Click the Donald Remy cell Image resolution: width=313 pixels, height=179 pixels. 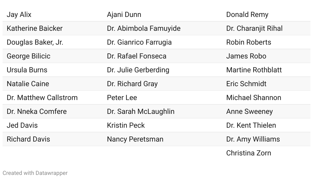[247, 15]
